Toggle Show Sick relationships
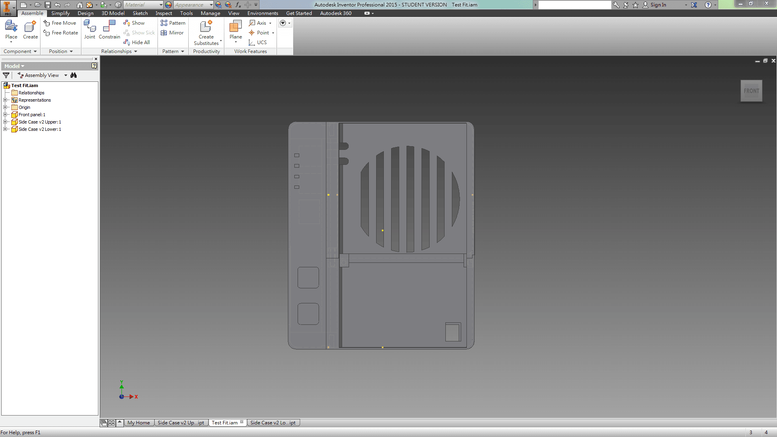This screenshot has height=437, width=777. tap(139, 33)
